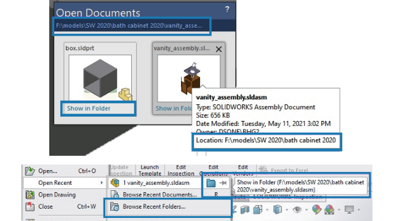Click Show in Folder under vanity_assembly
The image size is (394, 221).
pos(174,108)
